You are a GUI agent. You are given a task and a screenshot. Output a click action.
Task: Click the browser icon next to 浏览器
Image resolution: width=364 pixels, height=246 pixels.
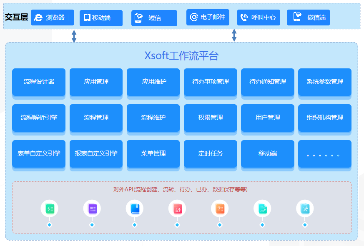(38, 18)
